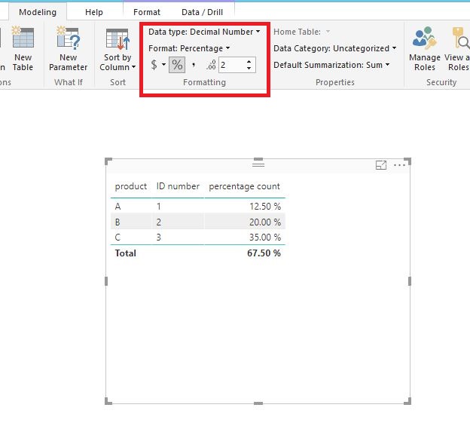This screenshot has width=470, height=423.
Task: Click the Sort by Column icon
Action: [x=117, y=39]
